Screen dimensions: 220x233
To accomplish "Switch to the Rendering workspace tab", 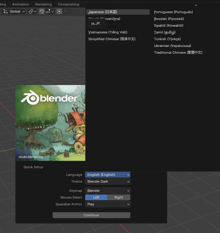I will pyautogui.click(x=44, y=4).
